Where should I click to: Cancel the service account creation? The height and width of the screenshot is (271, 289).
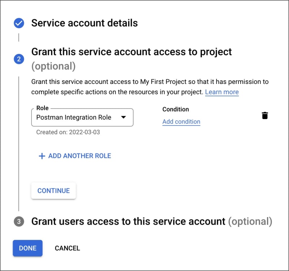click(x=67, y=248)
